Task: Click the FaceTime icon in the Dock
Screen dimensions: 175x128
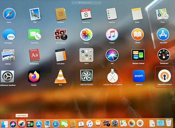Action: click(x=64, y=124)
